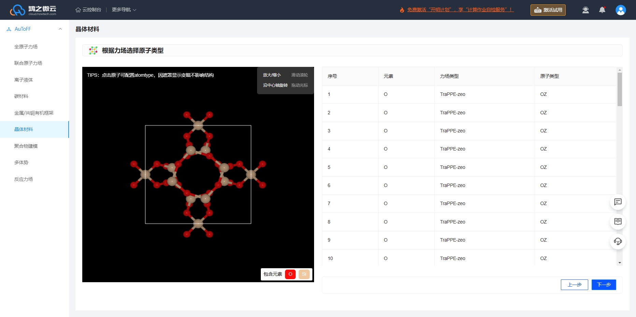Viewport: 636px width, 317px height.
Task: Open the 免费激活开明计划 promotional link
Action: coord(460,10)
